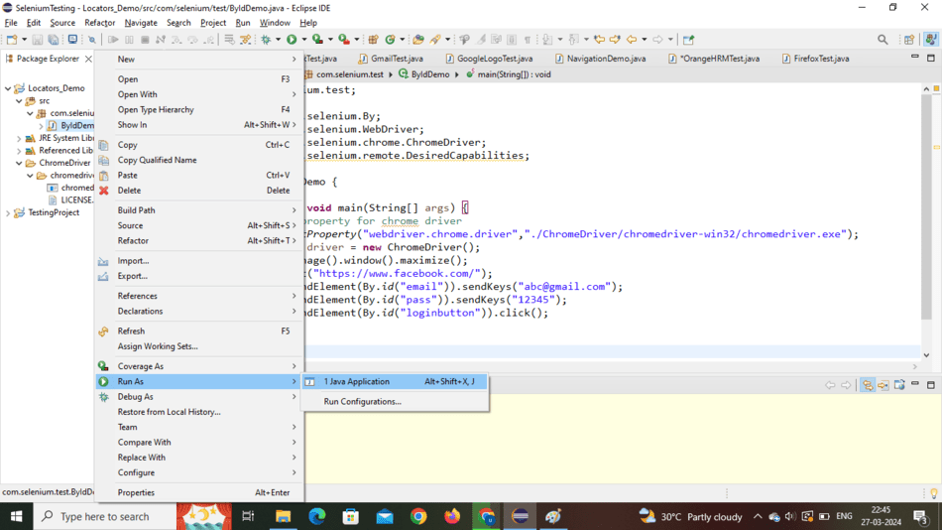Choose 'Run Configurations...' option
Viewport: 942px width, 530px height.
pos(362,402)
